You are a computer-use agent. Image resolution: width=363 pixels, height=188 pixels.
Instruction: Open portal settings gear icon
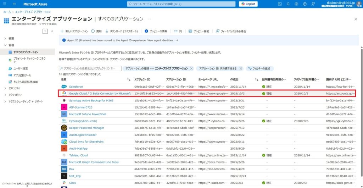[x=297, y=4]
